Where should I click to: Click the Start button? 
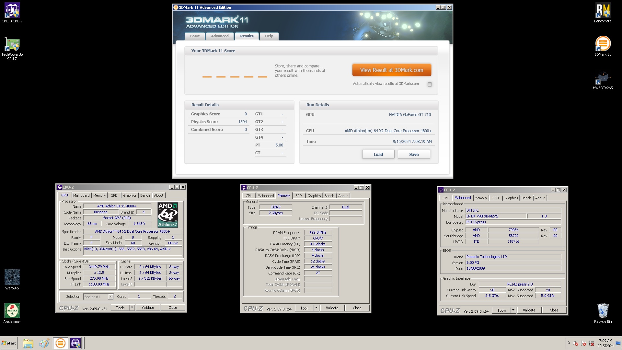pyautogui.click(x=9, y=343)
